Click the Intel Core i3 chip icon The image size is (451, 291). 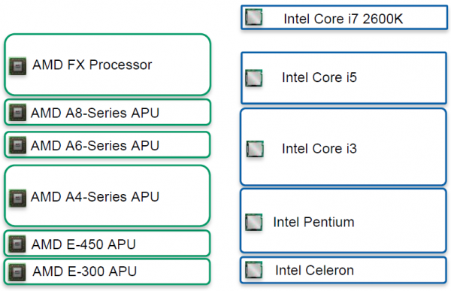click(x=255, y=149)
